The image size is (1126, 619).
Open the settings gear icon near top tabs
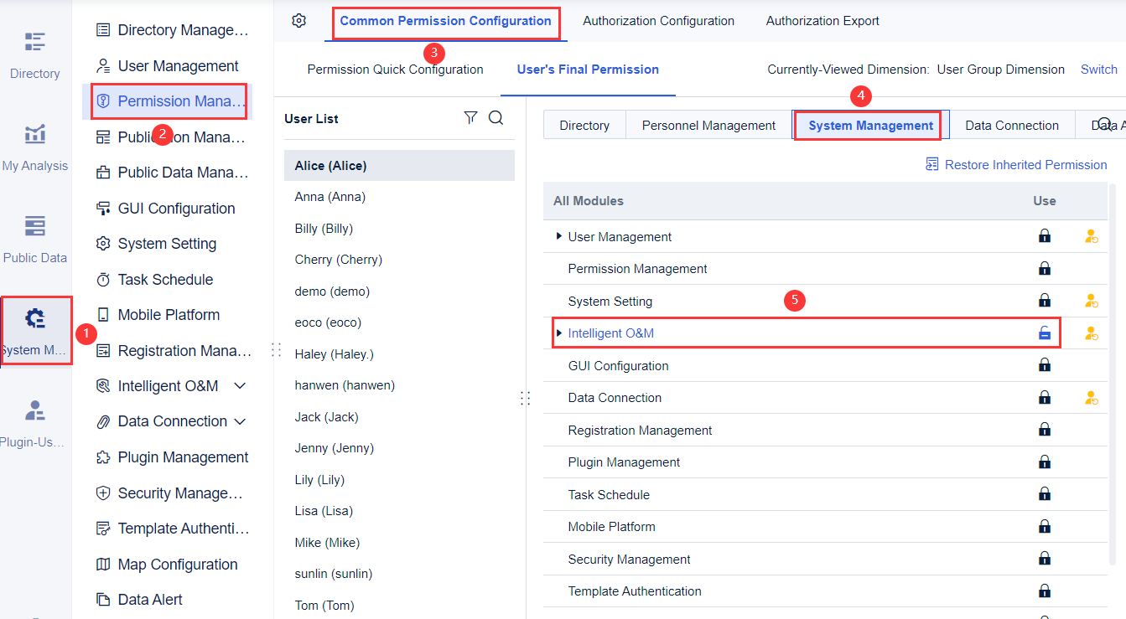tap(298, 20)
